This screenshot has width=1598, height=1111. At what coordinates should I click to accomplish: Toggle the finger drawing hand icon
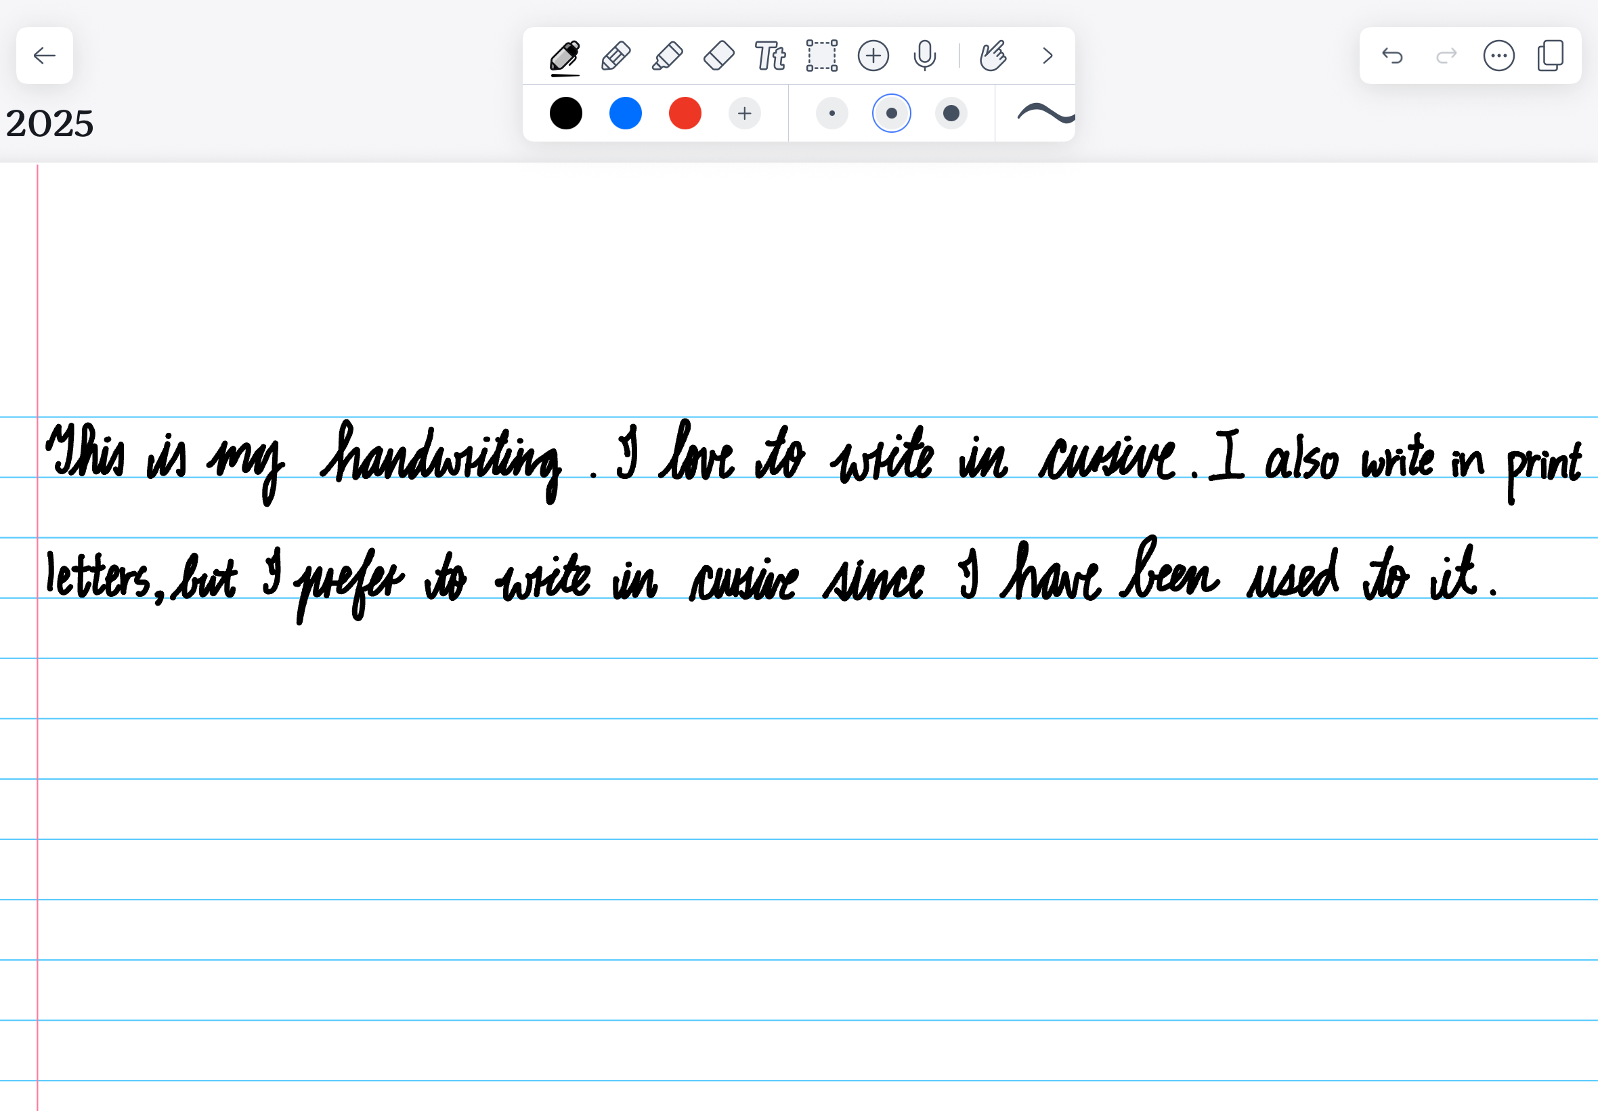(993, 56)
